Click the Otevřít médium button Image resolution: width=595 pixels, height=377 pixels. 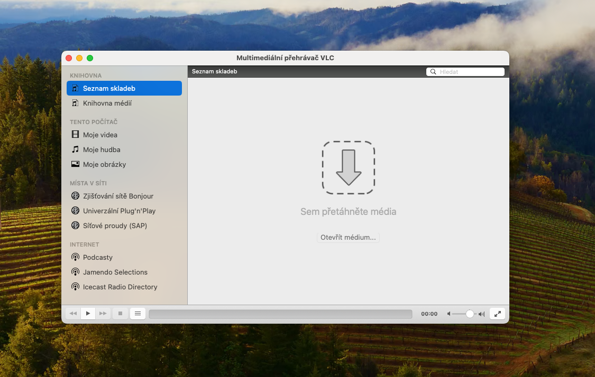tap(348, 238)
